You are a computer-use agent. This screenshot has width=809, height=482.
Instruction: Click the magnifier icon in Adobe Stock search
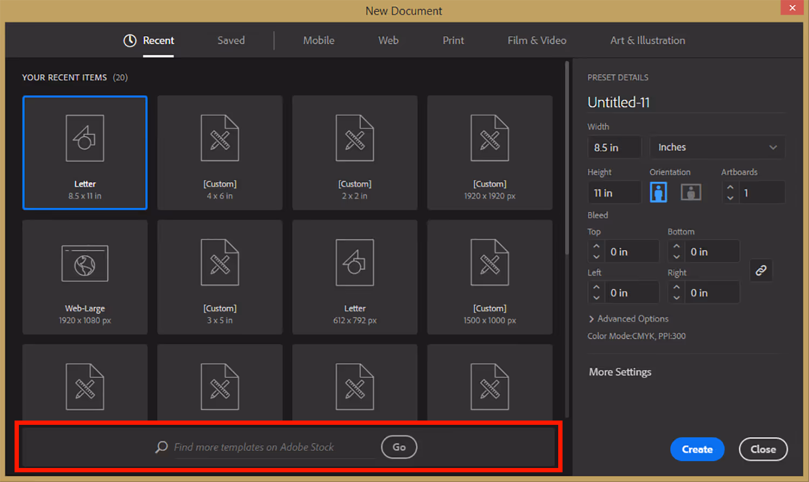[161, 447]
